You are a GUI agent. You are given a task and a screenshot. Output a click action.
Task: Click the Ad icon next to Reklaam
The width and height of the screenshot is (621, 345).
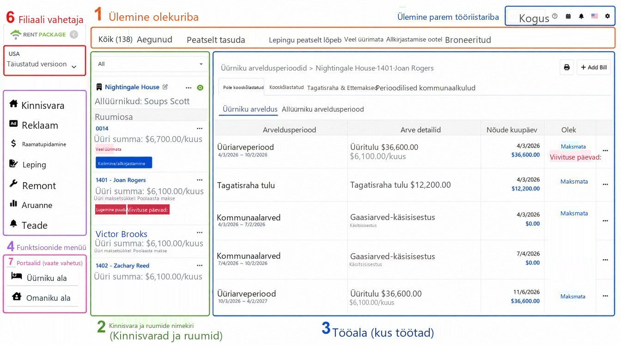13,124
